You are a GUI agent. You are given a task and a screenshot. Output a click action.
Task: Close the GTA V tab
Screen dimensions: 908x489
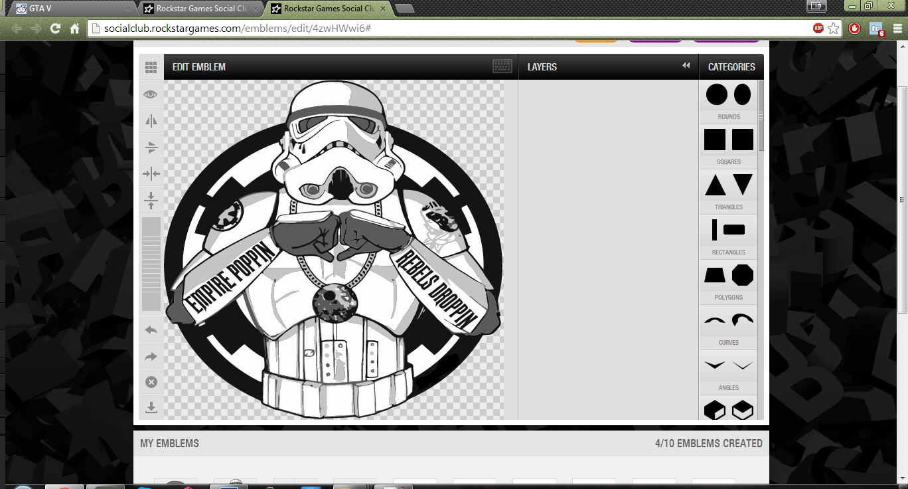[x=128, y=9]
